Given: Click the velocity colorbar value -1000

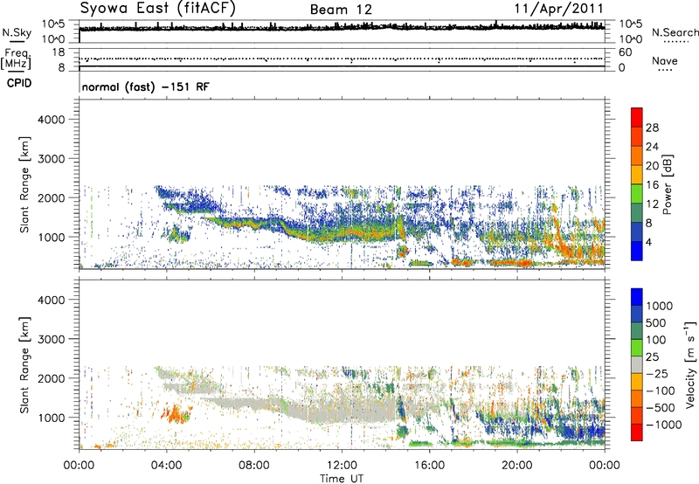Looking at the screenshot, I should (663, 425).
